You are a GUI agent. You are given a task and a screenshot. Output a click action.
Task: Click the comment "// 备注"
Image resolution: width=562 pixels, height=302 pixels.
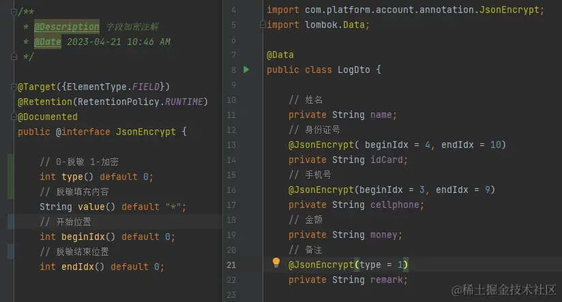pos(306,250)
